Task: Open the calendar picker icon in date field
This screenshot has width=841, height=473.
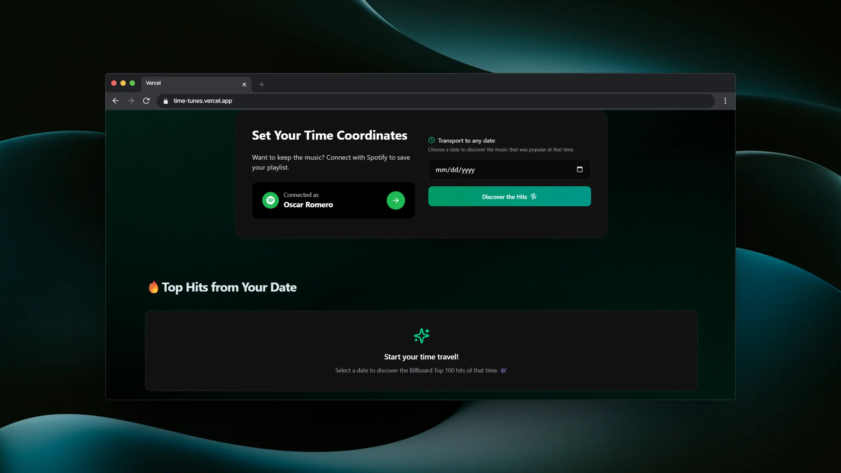Action: tap(580, 169)
